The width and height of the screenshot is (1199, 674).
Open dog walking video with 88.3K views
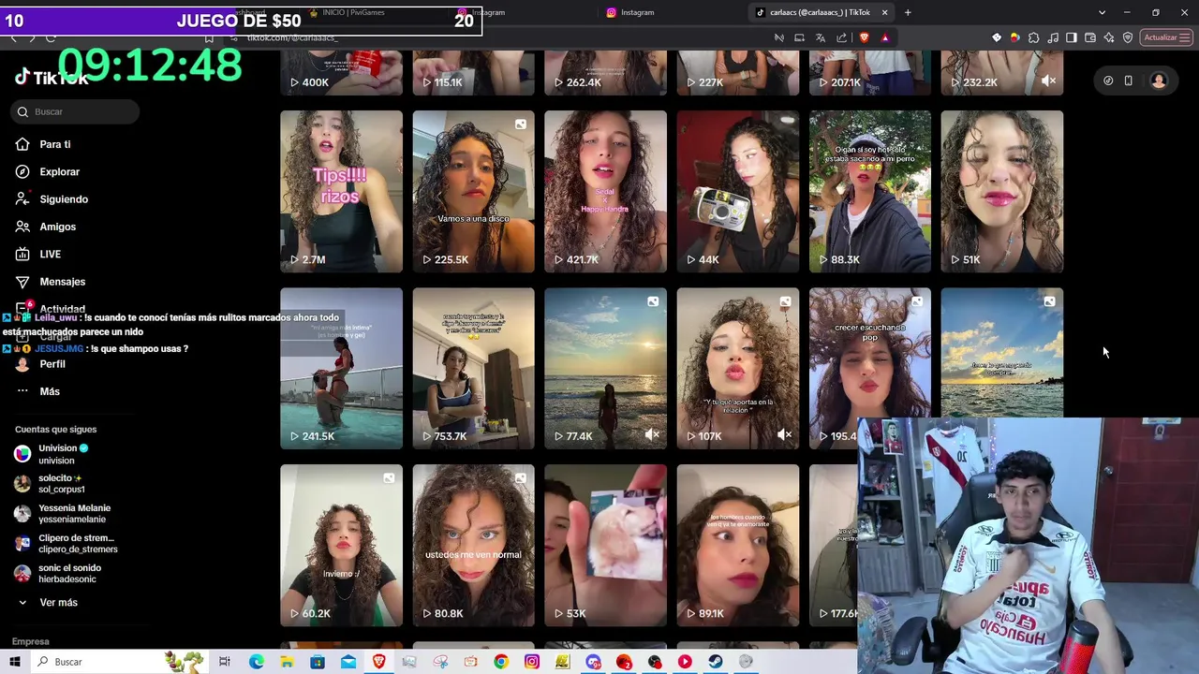pos(870,191)
